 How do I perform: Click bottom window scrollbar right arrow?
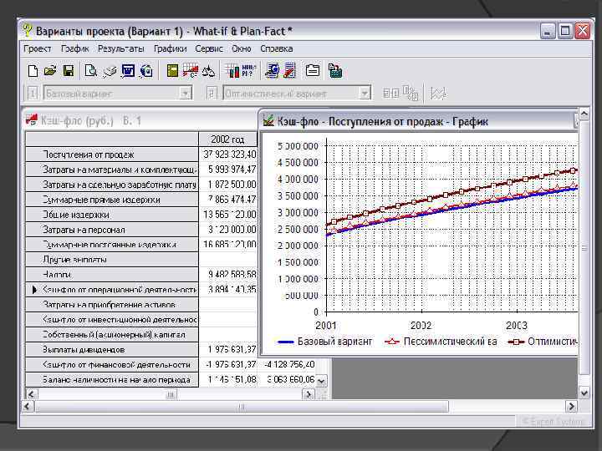click(571, 406)
